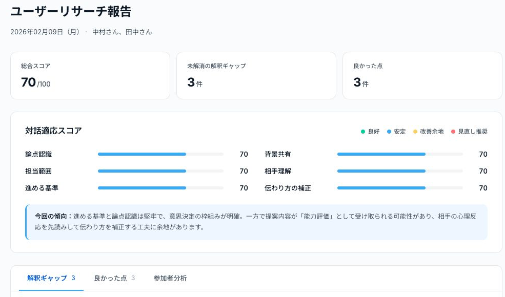Image resolution: width=505 pixels, height=297 pixels.
Task: Click the 背景共有 score bar
Action: [x=400, y=154]
